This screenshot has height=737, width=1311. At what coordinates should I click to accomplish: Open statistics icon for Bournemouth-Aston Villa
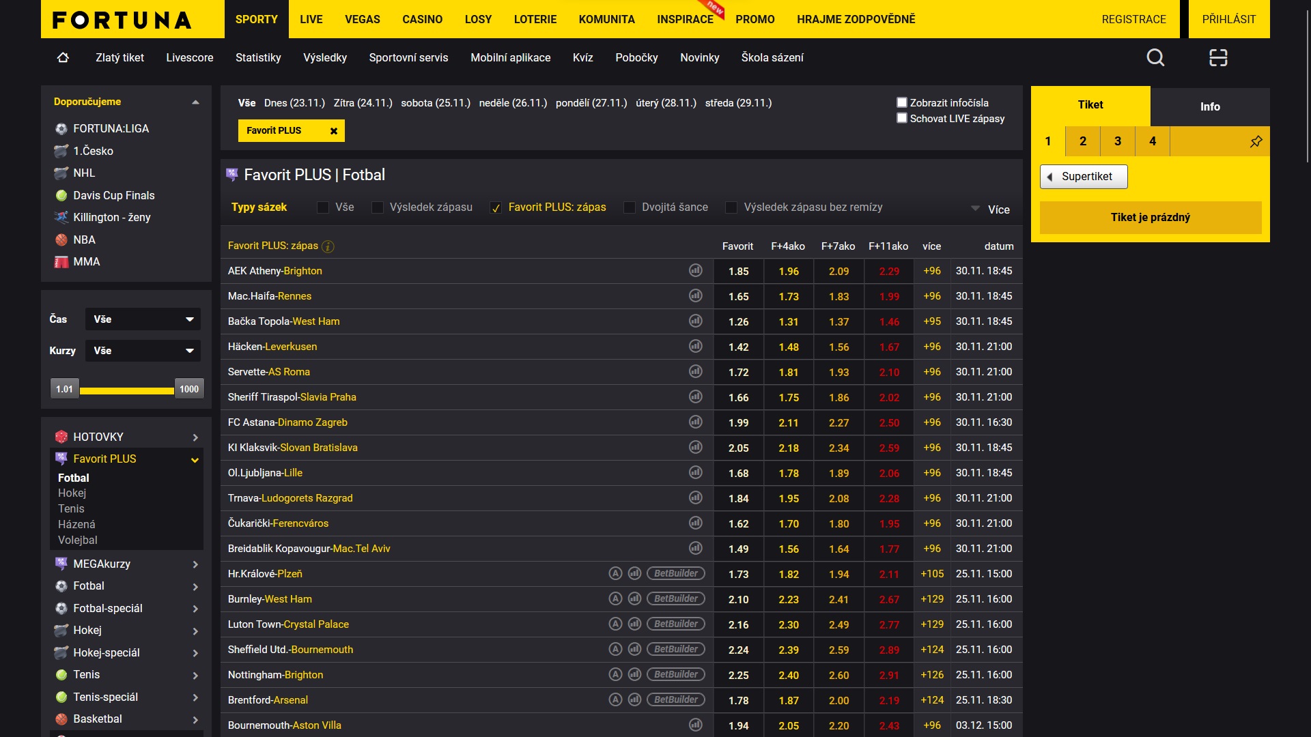pyautogui.click(x=695, y=725)
